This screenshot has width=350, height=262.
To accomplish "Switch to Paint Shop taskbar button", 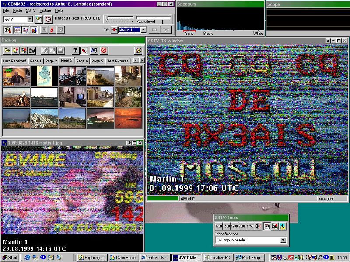I will pyautogui.click(x=250, y=258).
